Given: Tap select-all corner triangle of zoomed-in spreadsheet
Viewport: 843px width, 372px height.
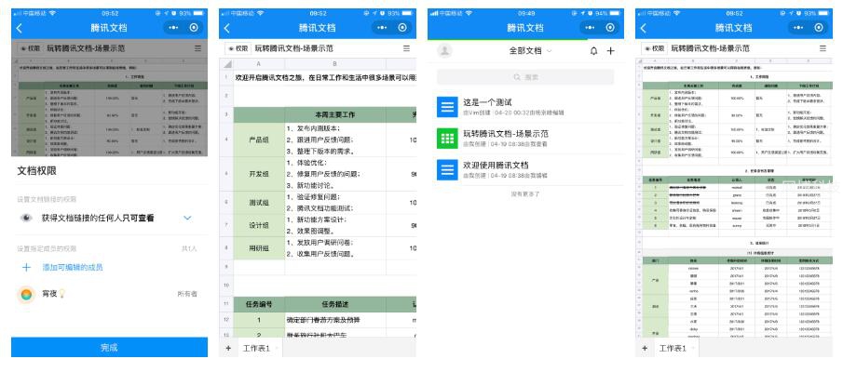Looking at the screenshot, I should tap(227, 64).
